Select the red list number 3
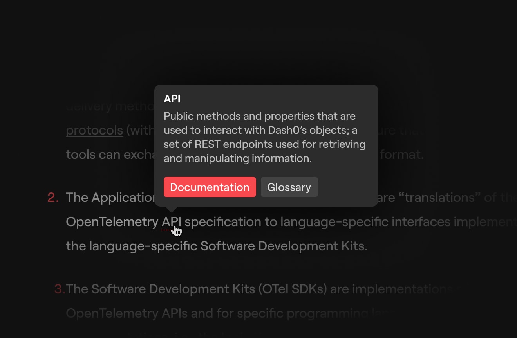This screenshot has height=338, width=517. click(60, 289)
